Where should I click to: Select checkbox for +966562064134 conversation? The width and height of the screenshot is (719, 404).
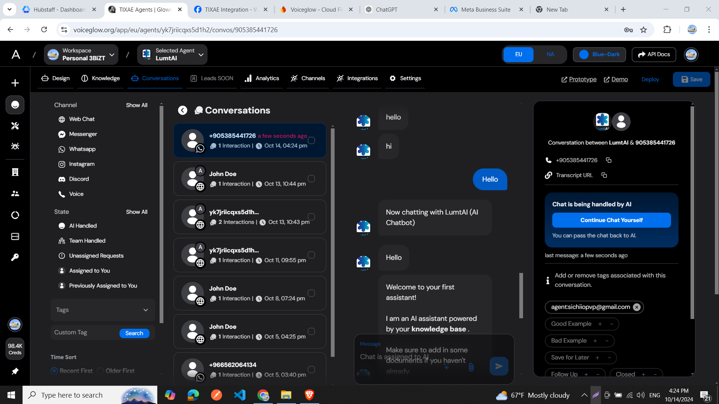(311, 370)
